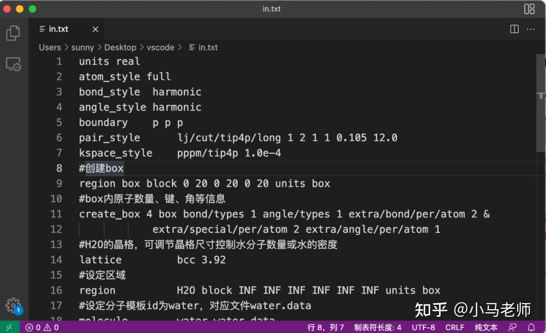
Task: Expand the Desktop breadcrumb item
Action: [120, 47]
